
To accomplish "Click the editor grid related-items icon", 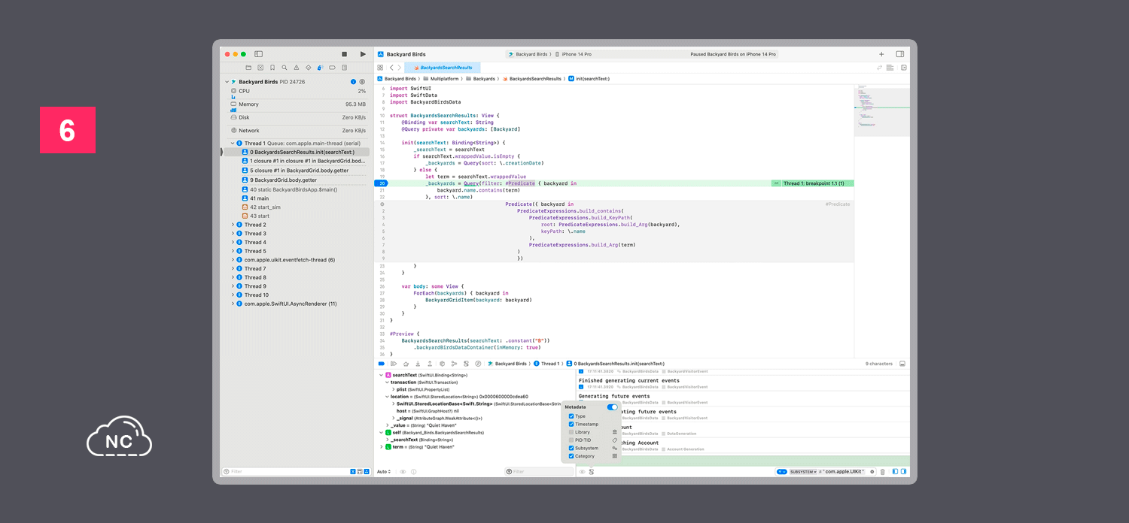I will 380,68.
